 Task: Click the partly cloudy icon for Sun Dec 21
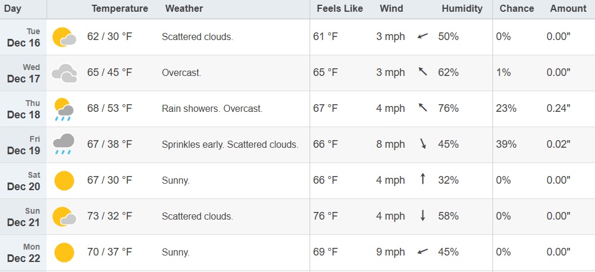point(64,217)
